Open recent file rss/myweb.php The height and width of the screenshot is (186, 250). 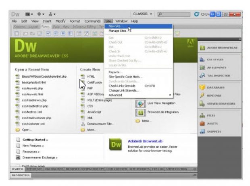[32, 88]
